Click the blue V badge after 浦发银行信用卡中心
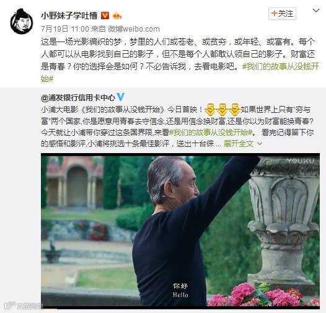 121,97
